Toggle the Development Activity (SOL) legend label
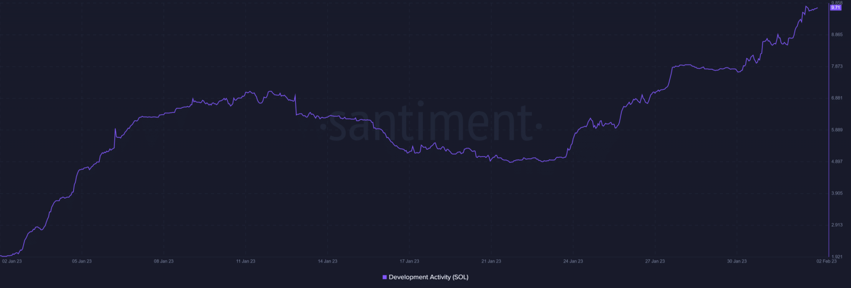Screen dimensions: 851x288 [428, 277]
